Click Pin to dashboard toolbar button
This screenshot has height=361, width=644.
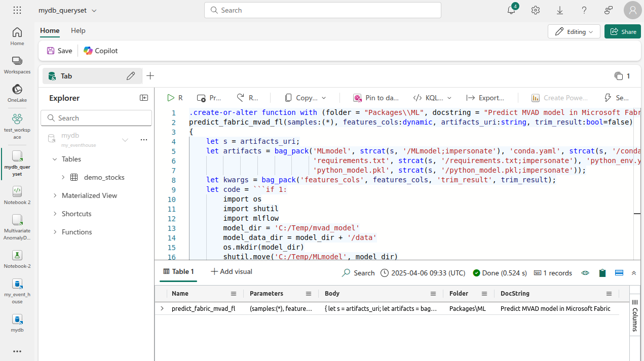[376, 98]
